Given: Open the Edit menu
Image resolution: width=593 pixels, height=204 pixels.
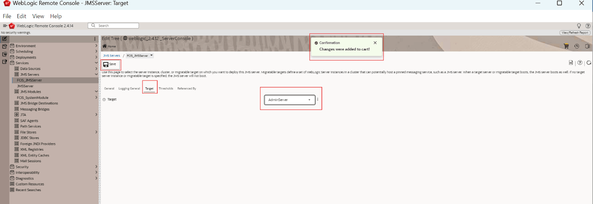Looking at the screenshot, I should [22, 16].
